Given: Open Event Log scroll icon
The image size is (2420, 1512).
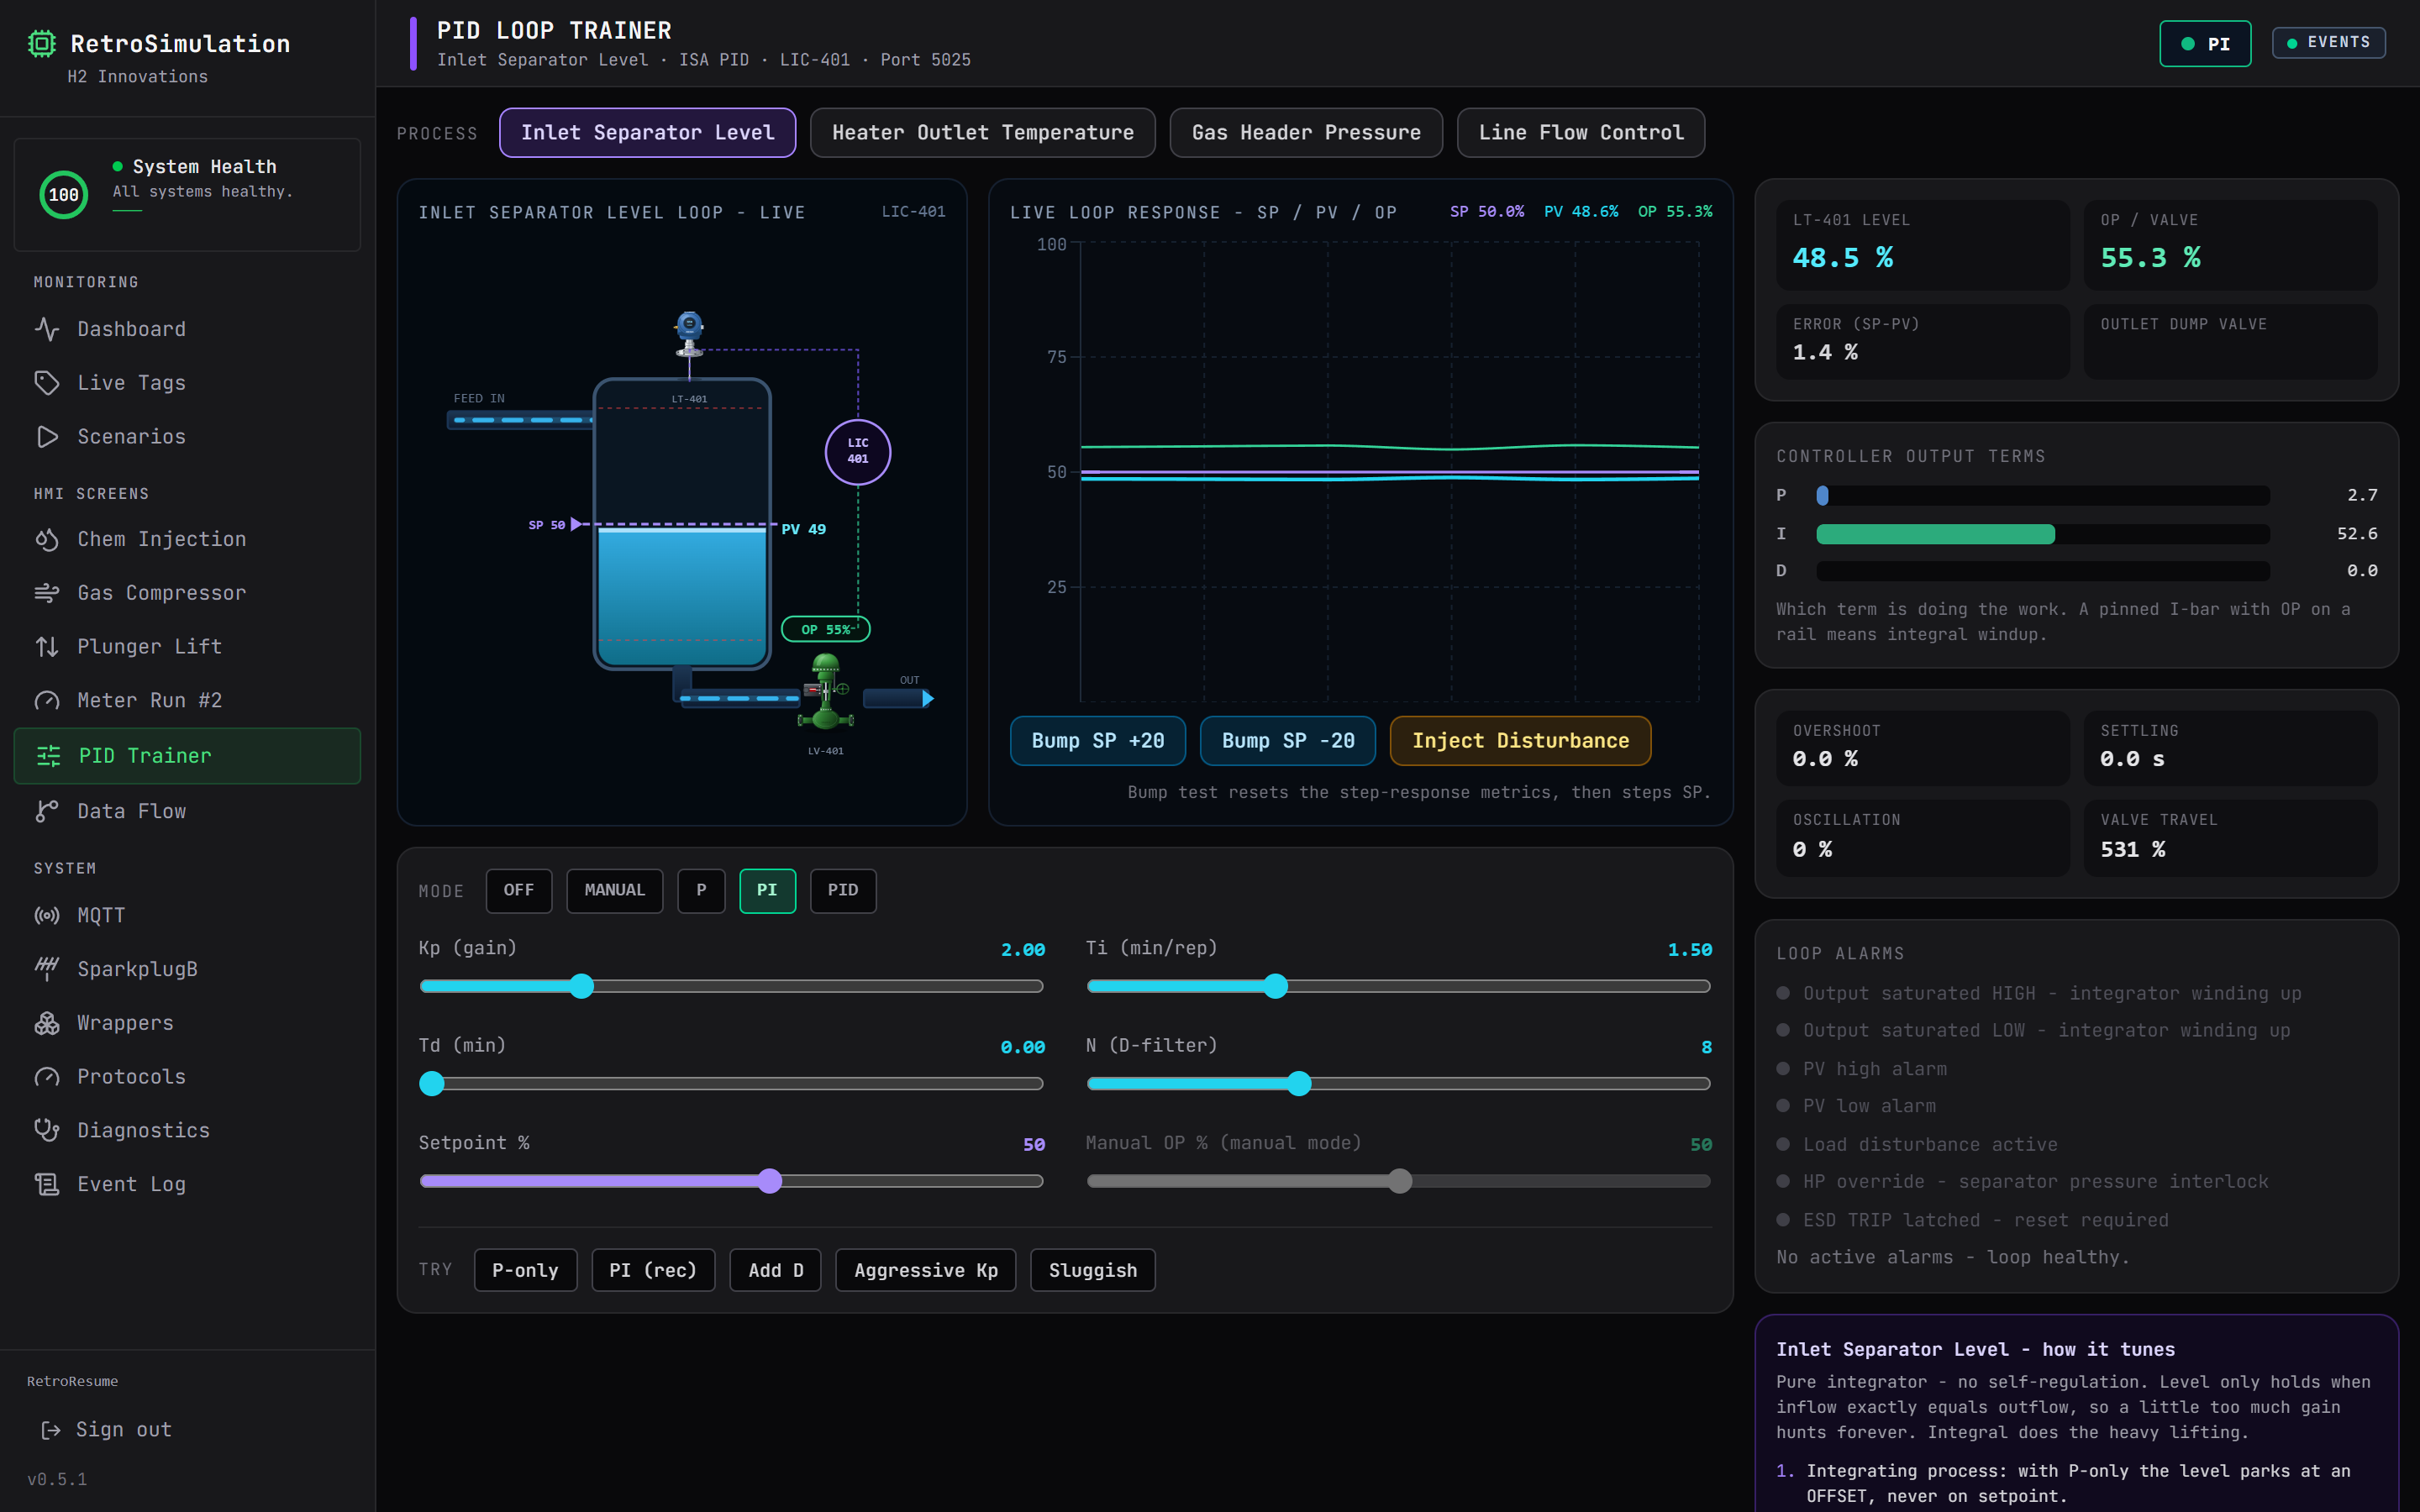Looking at the screenshot, I should tap(47, 1184).
